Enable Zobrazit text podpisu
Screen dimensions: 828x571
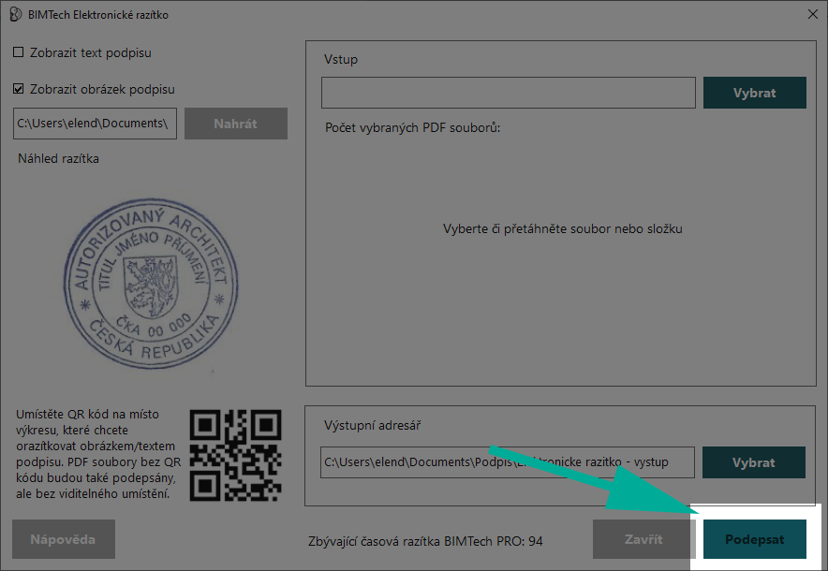click(x=16, y=53)
